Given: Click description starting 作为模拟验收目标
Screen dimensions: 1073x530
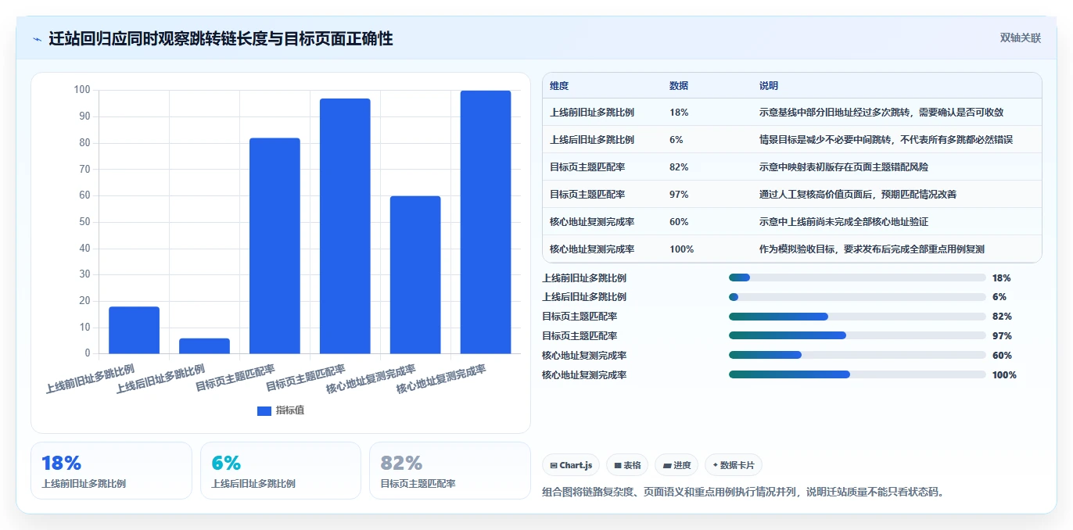Looking at the screenshot, I should 872,249.
